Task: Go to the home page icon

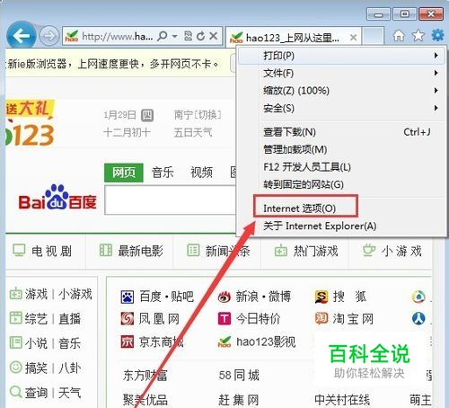Action: 399,36
